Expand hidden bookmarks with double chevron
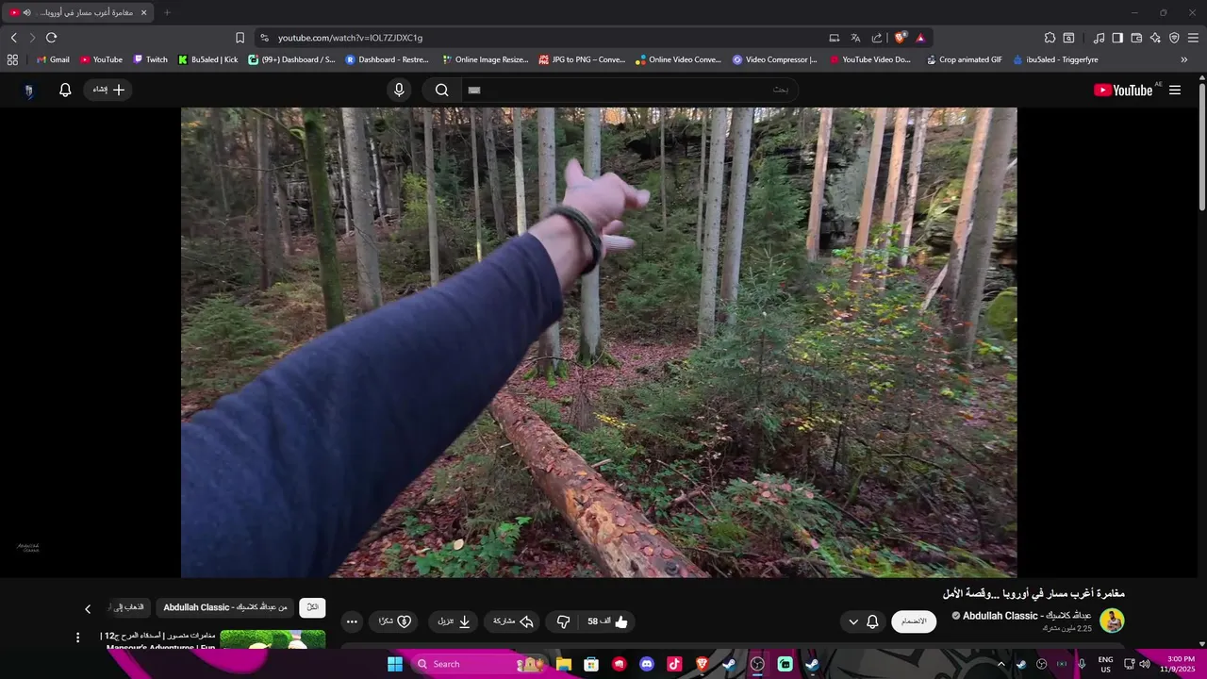 [1184, 59]
